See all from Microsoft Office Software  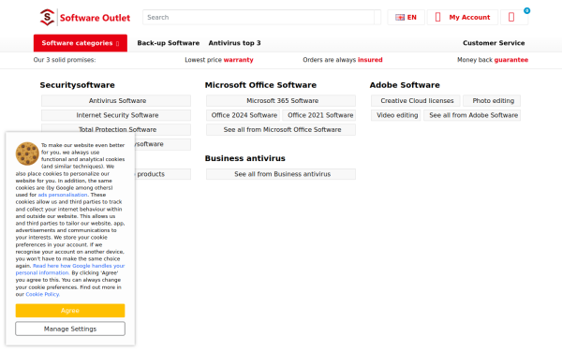(x=281, y=130)
